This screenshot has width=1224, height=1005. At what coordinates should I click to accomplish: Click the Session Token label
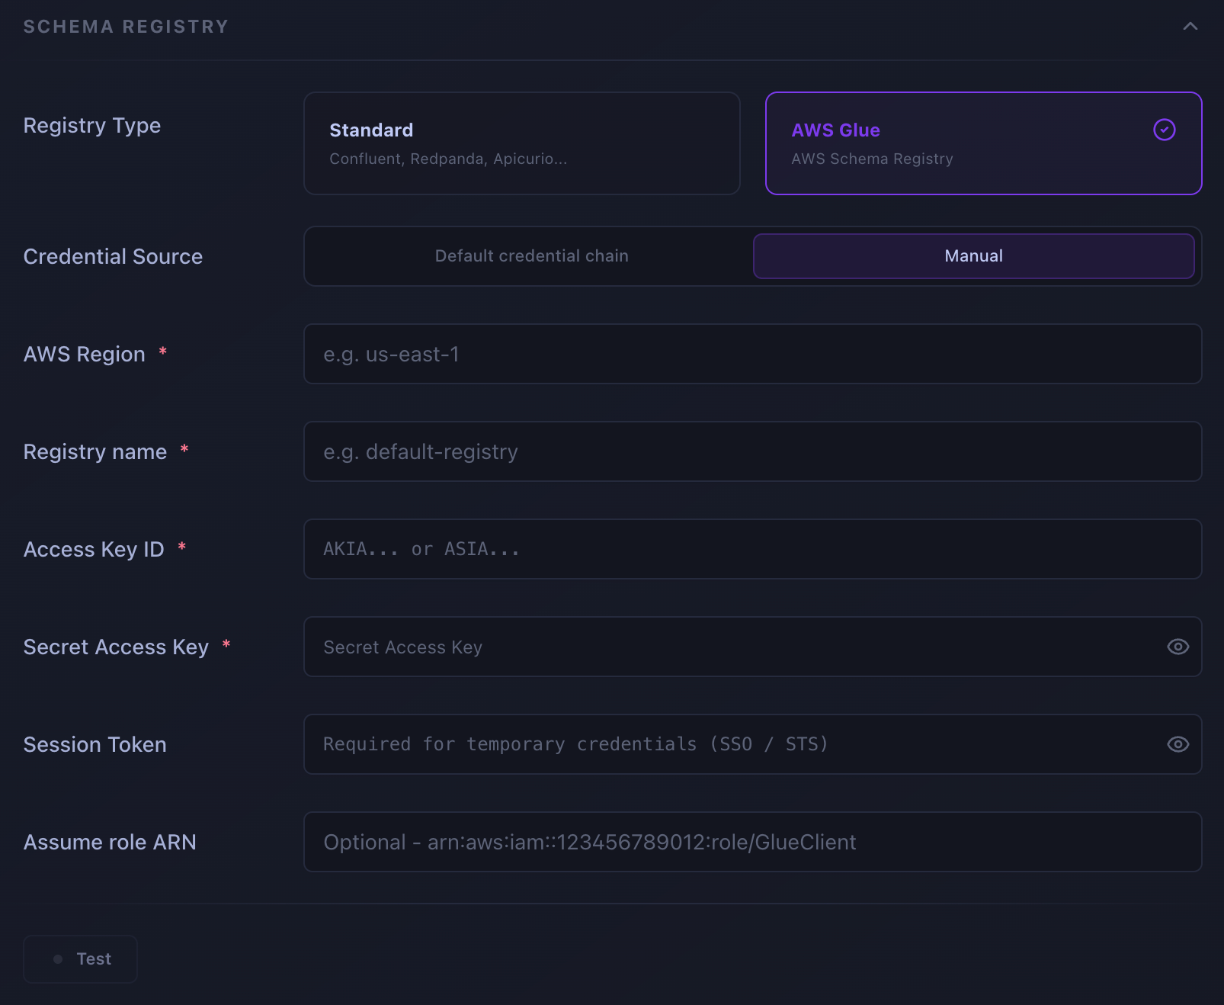(95, 745)
